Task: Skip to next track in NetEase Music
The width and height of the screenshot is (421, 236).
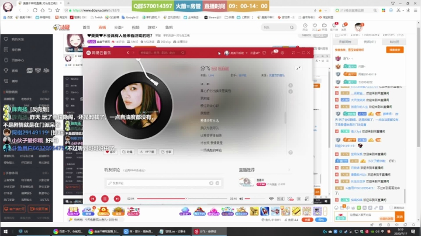Action: [x=117, y=199]
